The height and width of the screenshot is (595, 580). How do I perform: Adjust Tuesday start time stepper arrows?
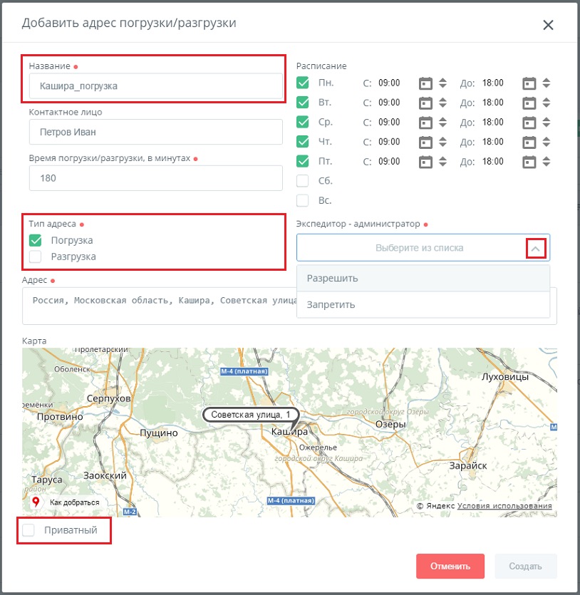(x=442, y=103)
